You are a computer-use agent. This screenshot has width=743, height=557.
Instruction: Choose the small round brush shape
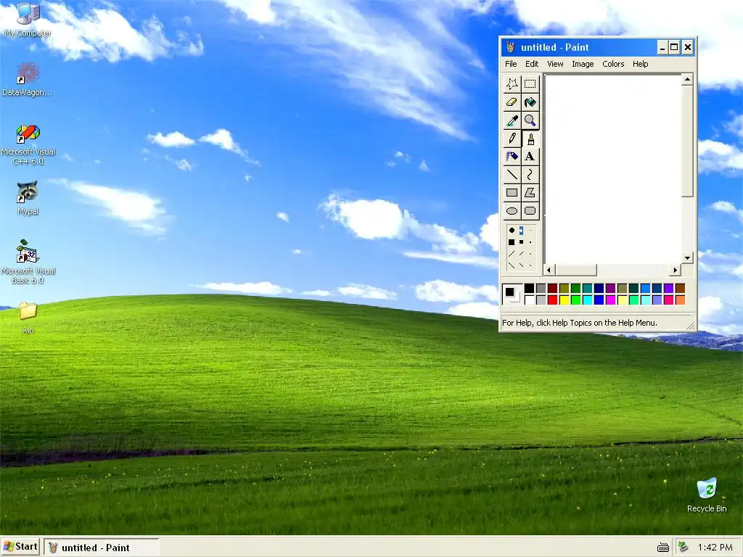(x=530, y=230)
